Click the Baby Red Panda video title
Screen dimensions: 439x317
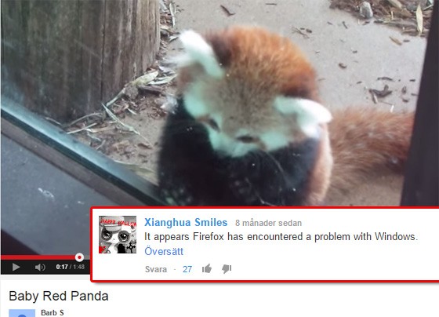click(x=59, y=296)
